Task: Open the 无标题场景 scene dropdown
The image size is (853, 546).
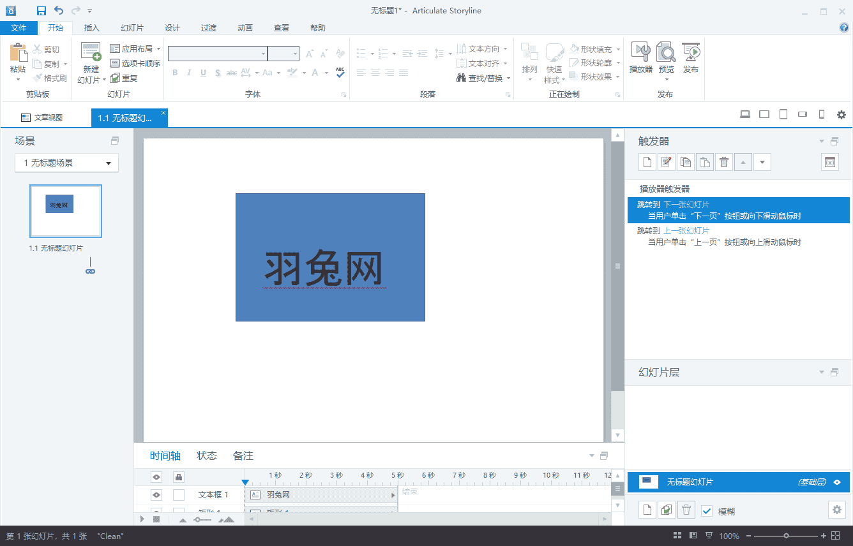Action: click(x=66, y=163)
